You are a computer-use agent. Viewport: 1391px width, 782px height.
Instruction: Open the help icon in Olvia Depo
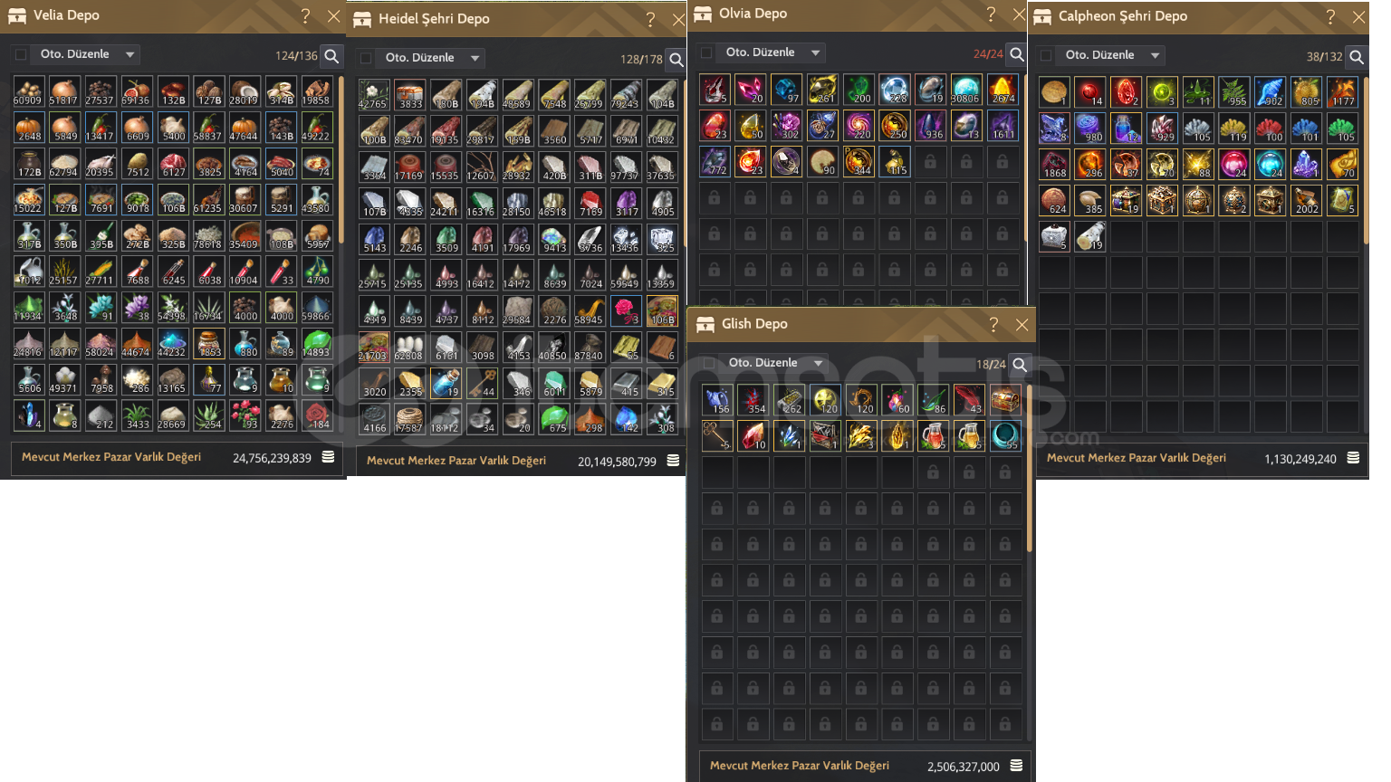pos(991,14)
